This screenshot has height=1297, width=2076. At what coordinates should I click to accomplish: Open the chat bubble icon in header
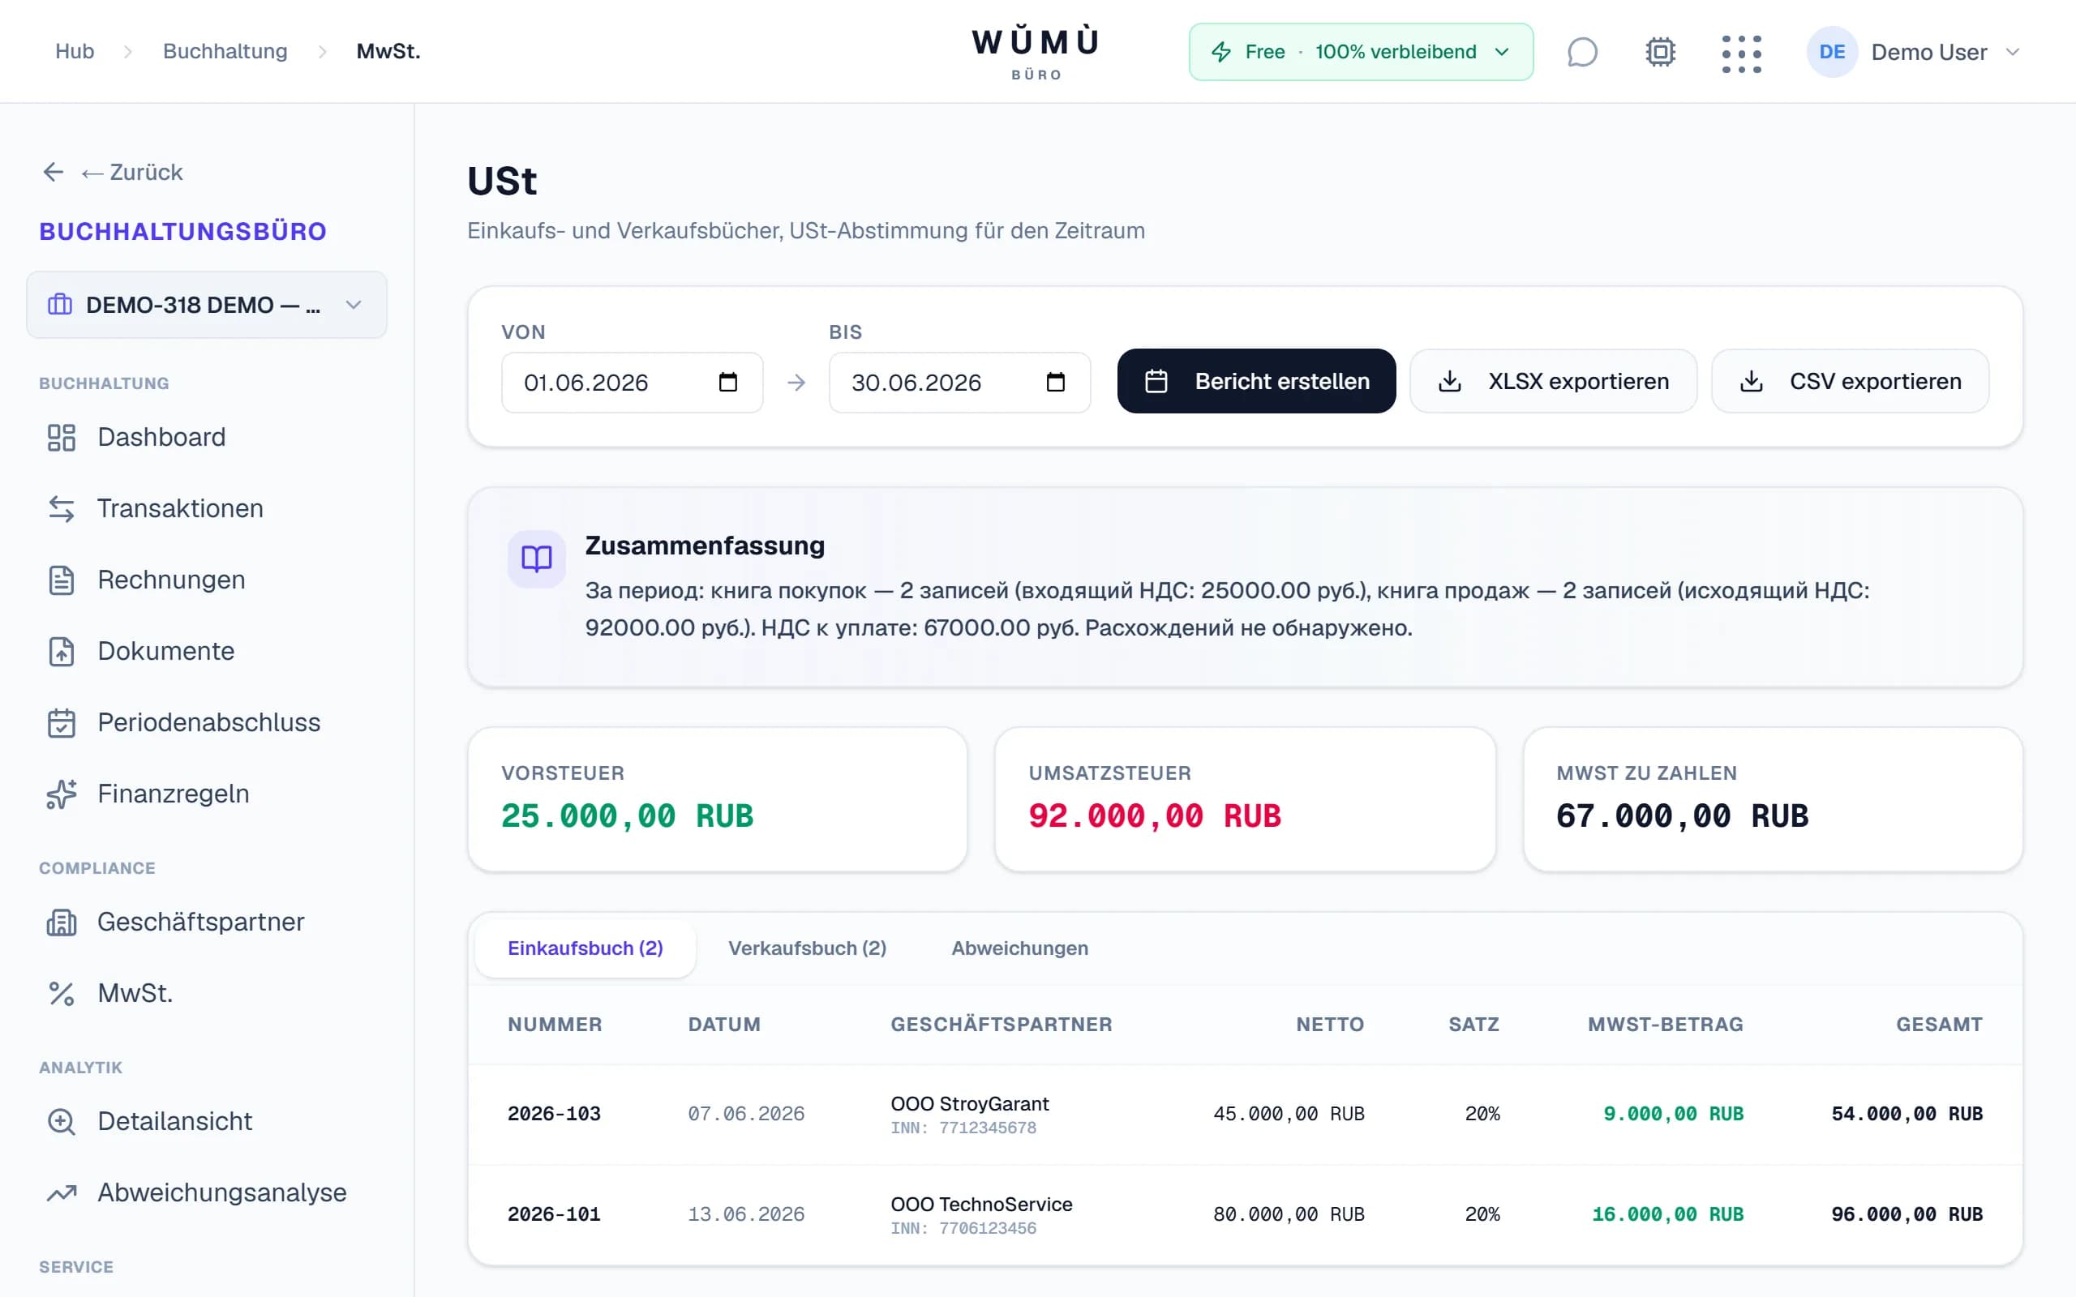click(1582, 53)
